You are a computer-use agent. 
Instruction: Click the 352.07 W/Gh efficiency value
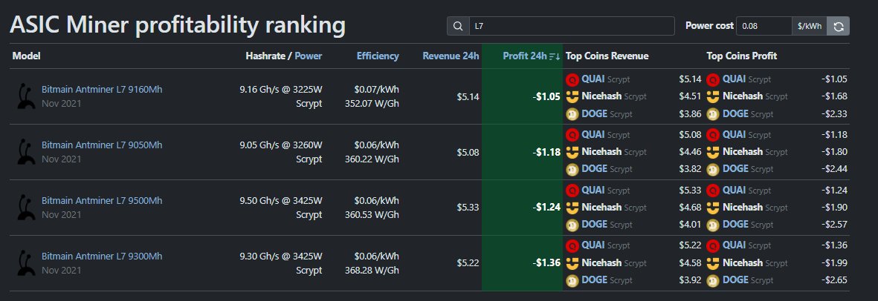point(372,104)
